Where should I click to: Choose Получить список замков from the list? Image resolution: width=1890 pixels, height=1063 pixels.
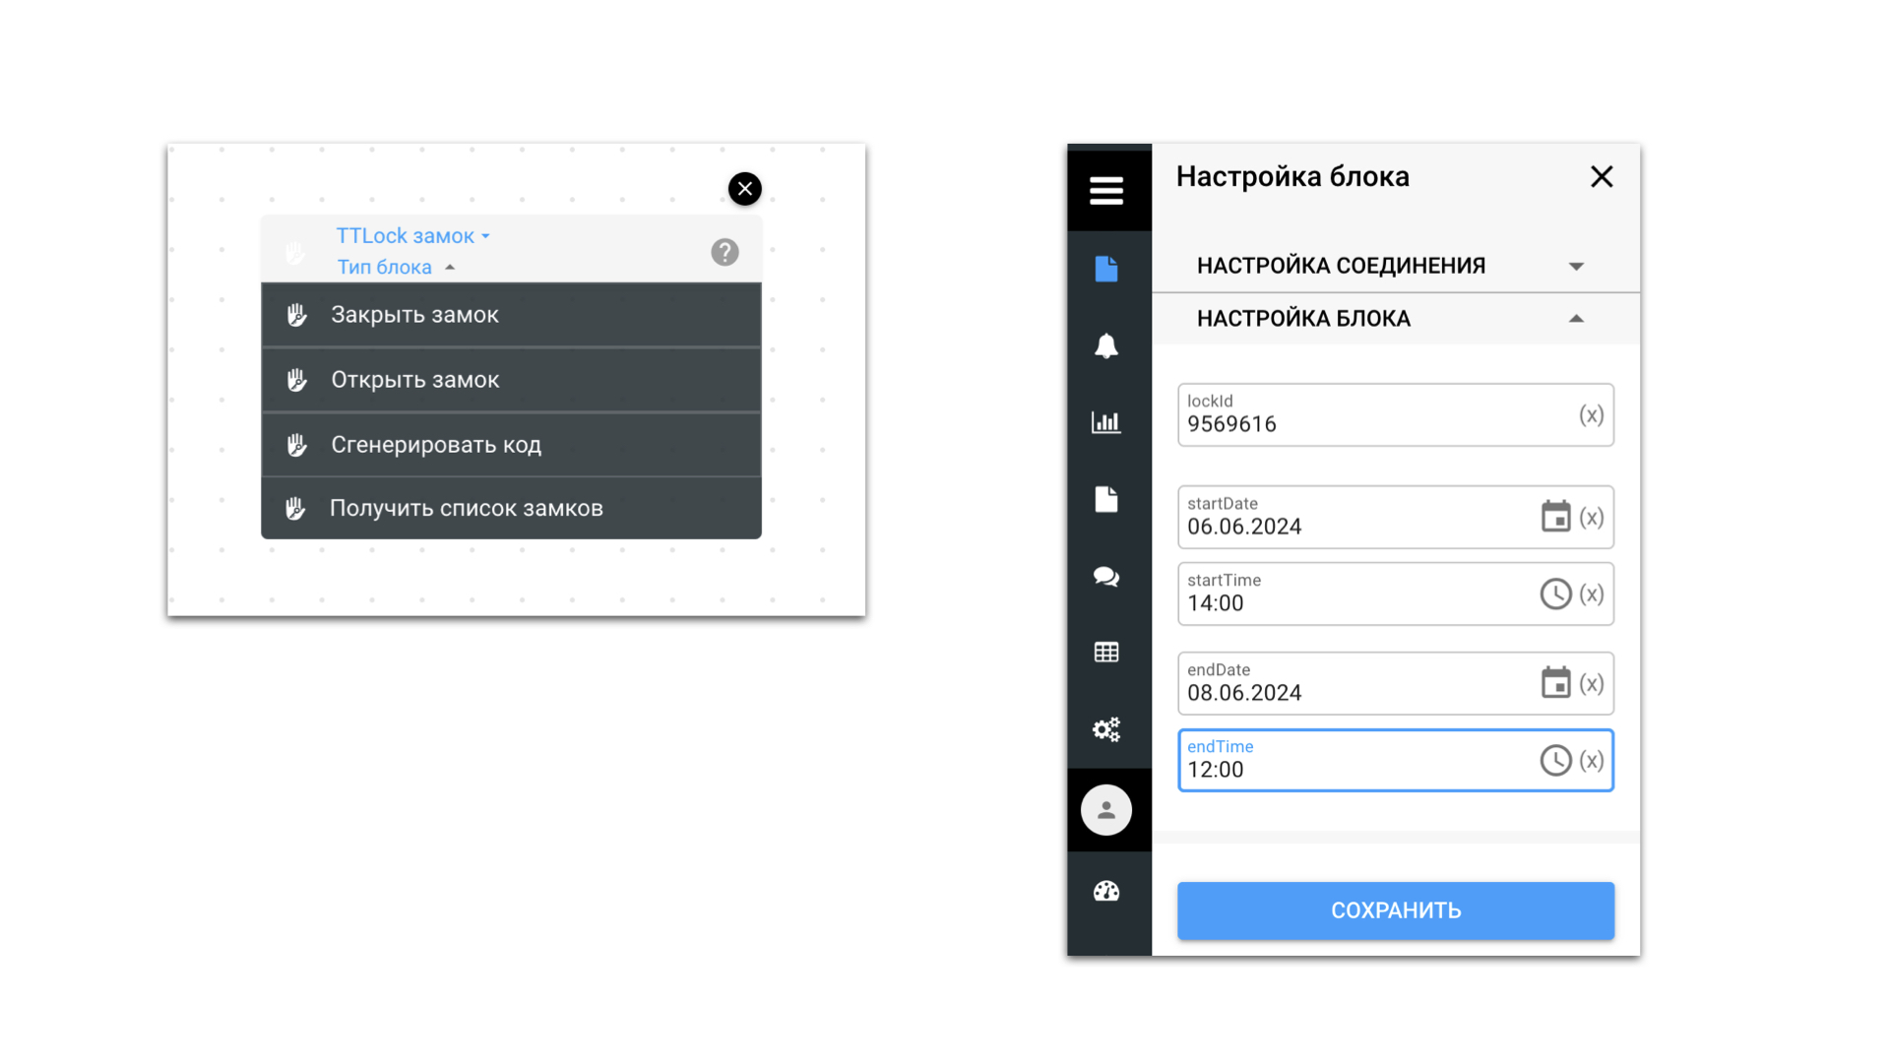511,508
